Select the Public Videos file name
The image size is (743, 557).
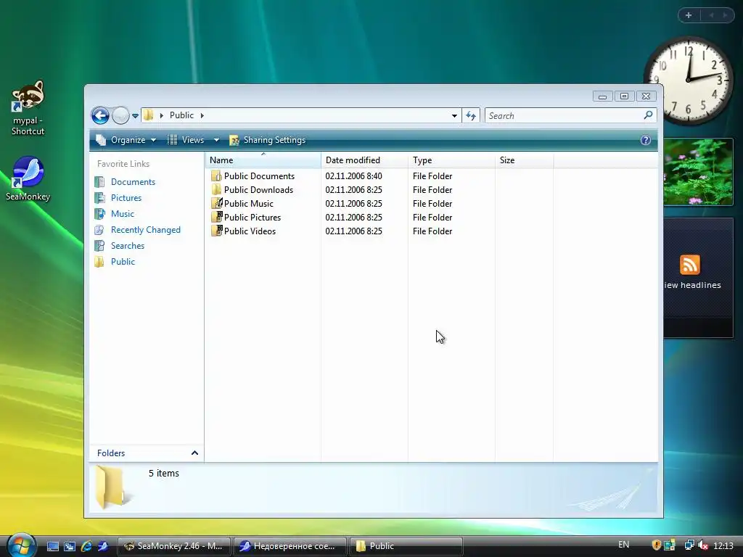250,231
